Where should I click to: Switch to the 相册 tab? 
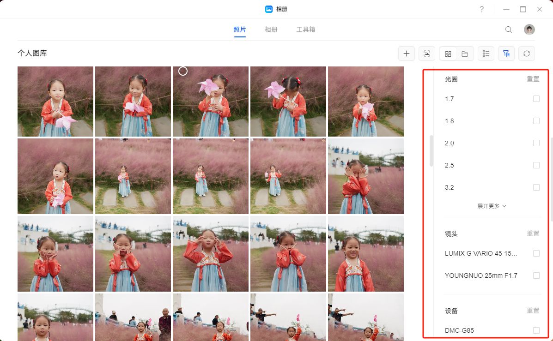271,30
